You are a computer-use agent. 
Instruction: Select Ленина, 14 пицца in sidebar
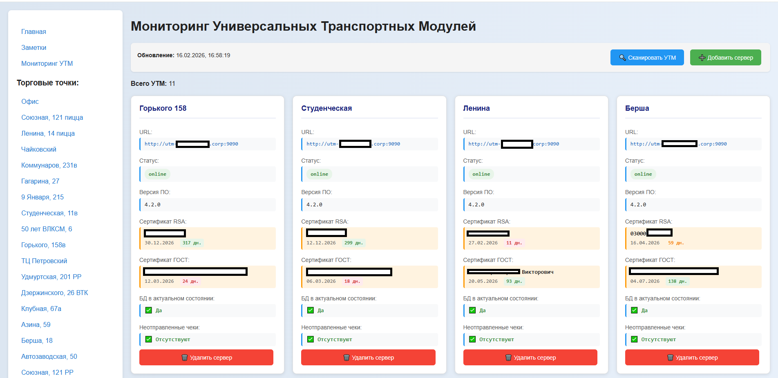pos(48,133)
